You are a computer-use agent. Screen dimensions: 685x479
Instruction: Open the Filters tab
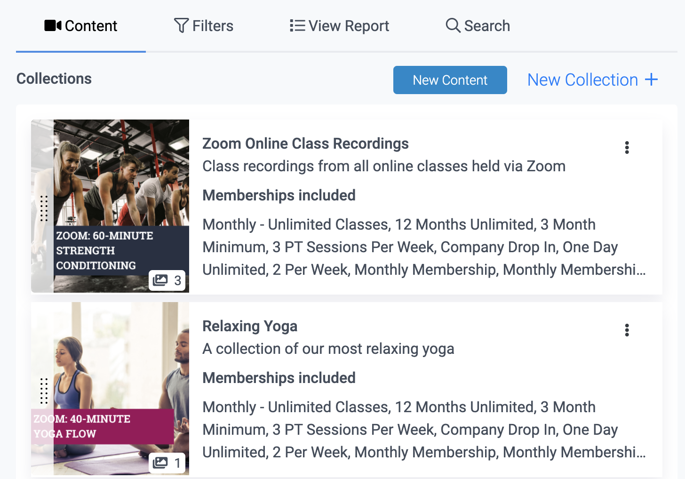tap(213, 26)
